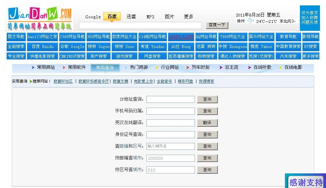Click the 购物搜索 link
The image size is (326, 188).
(x=206, y=56)
